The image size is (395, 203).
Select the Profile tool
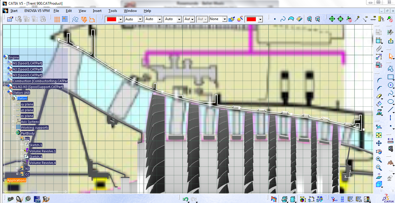pos(390,69)
